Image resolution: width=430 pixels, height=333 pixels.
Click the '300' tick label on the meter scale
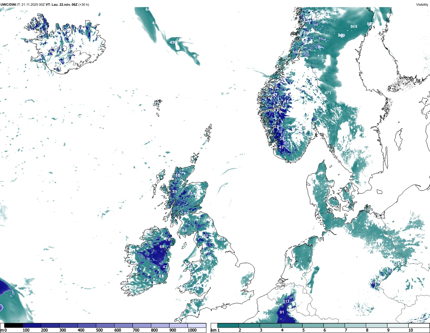point(63,330)
